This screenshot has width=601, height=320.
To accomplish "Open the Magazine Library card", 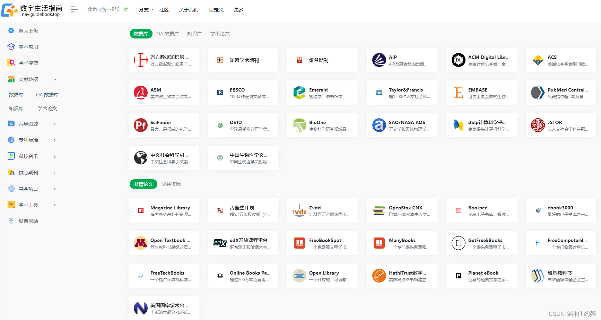I will tap(164, 210).
